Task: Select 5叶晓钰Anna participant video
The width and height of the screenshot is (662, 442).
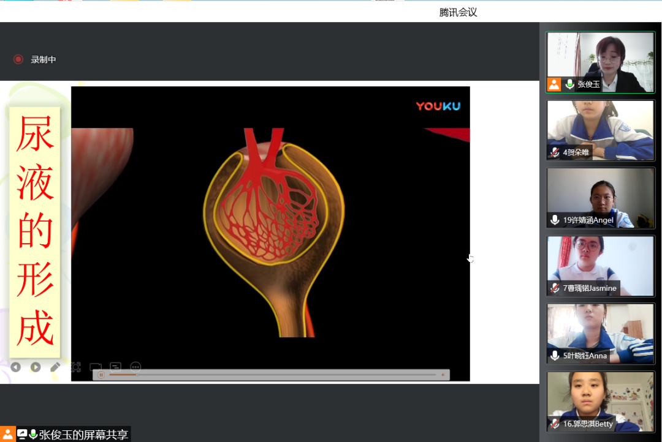Action: 600,334
